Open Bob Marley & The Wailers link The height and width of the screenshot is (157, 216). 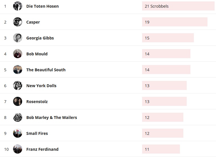pyautogui.click(x=51, y=118)
